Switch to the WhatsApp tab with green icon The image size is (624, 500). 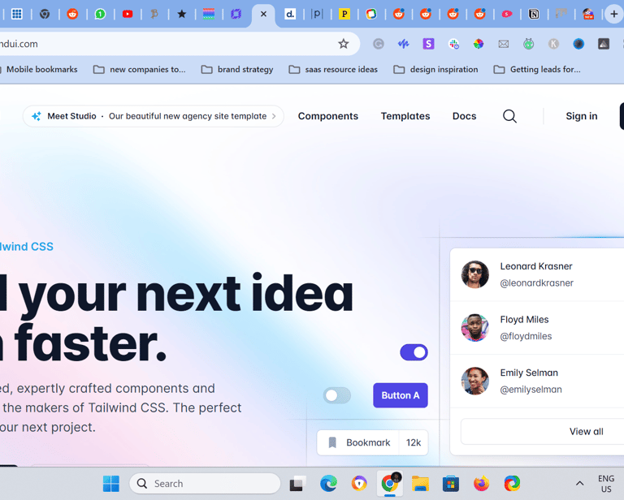[x=100, y=15]
